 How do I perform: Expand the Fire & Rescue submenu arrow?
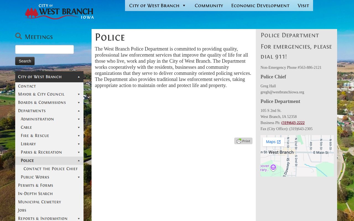[79, 136]
